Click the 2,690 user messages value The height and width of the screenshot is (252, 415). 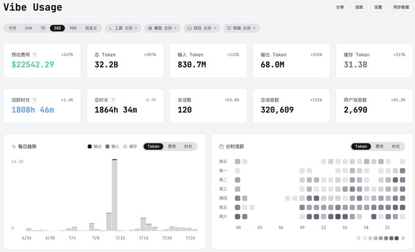[x=355, y=110]
